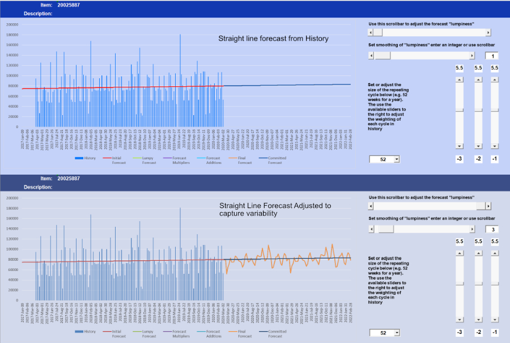Click the bottom lumpiness scrollbar thumb
The height and width of the screenshot is (343, 510).
482,206
